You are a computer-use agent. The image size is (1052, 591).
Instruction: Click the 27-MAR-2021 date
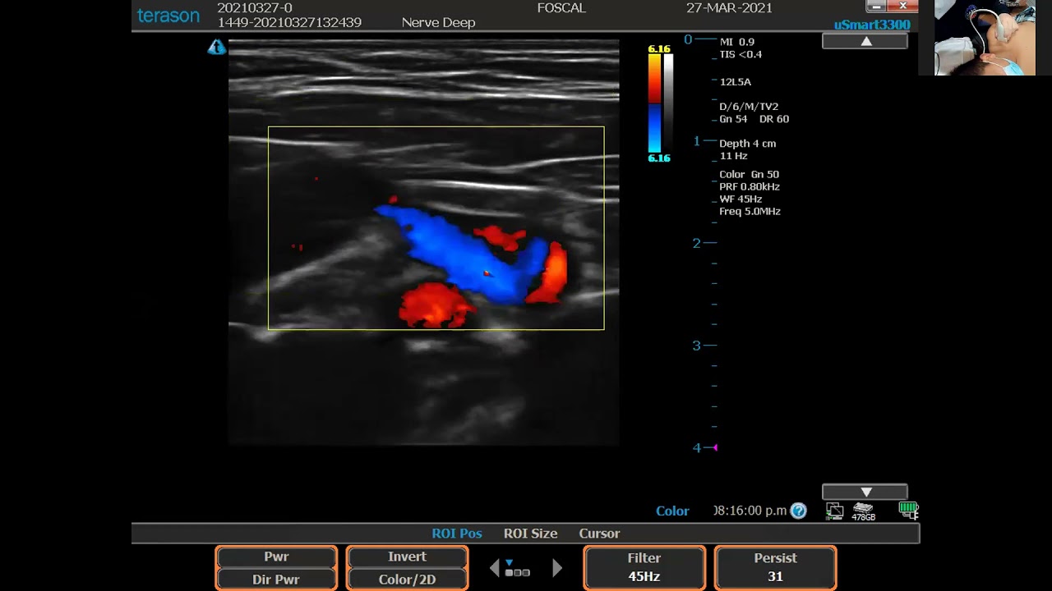[729, 8]
